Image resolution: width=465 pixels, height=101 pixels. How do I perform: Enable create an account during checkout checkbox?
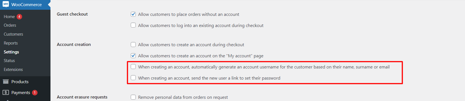click(x=133, y=45)
